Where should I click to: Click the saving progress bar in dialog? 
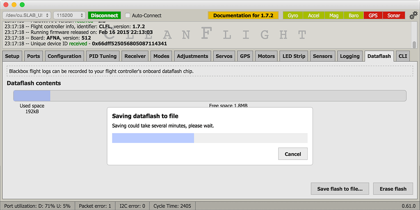click(x=210, y=138)
